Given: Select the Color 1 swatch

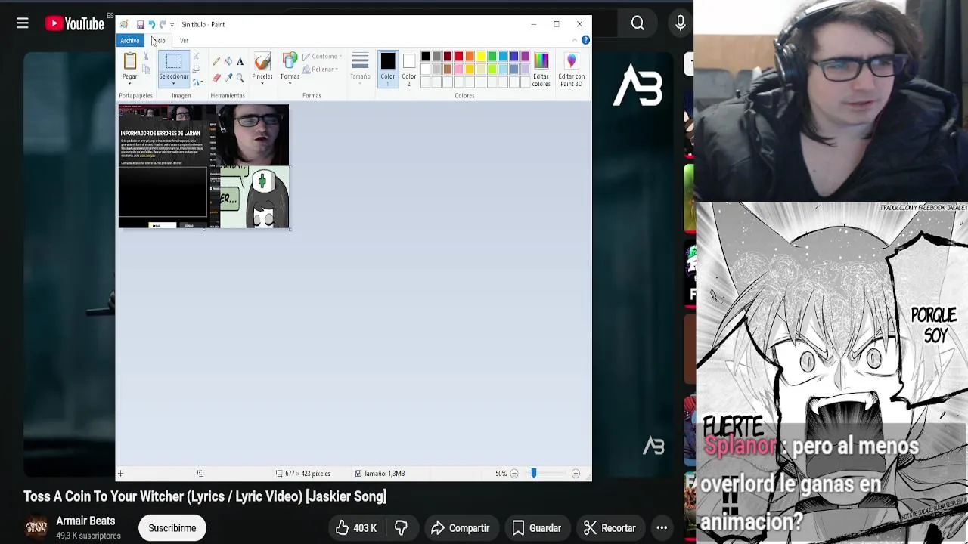Looking at the screenshot, I should (x=388, y=68).
